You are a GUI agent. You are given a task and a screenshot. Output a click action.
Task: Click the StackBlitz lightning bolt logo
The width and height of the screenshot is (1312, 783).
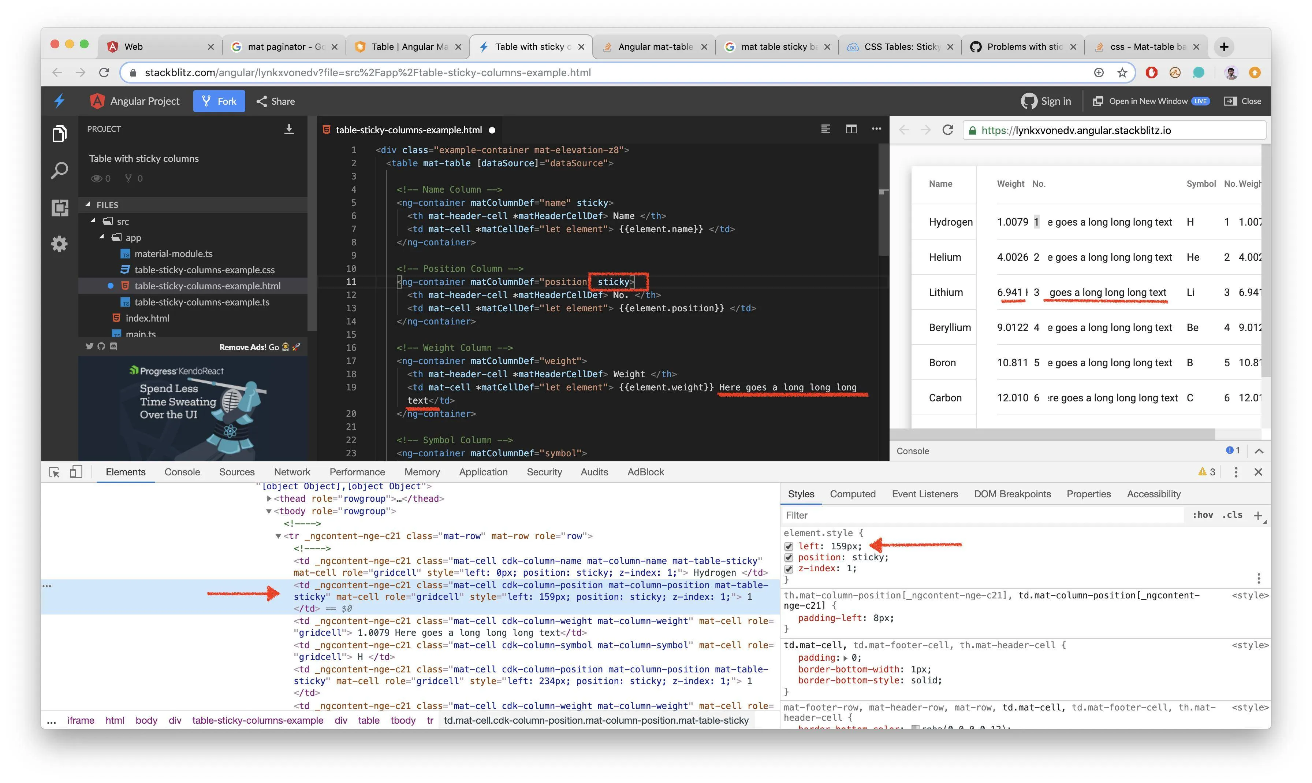(60, 101)
